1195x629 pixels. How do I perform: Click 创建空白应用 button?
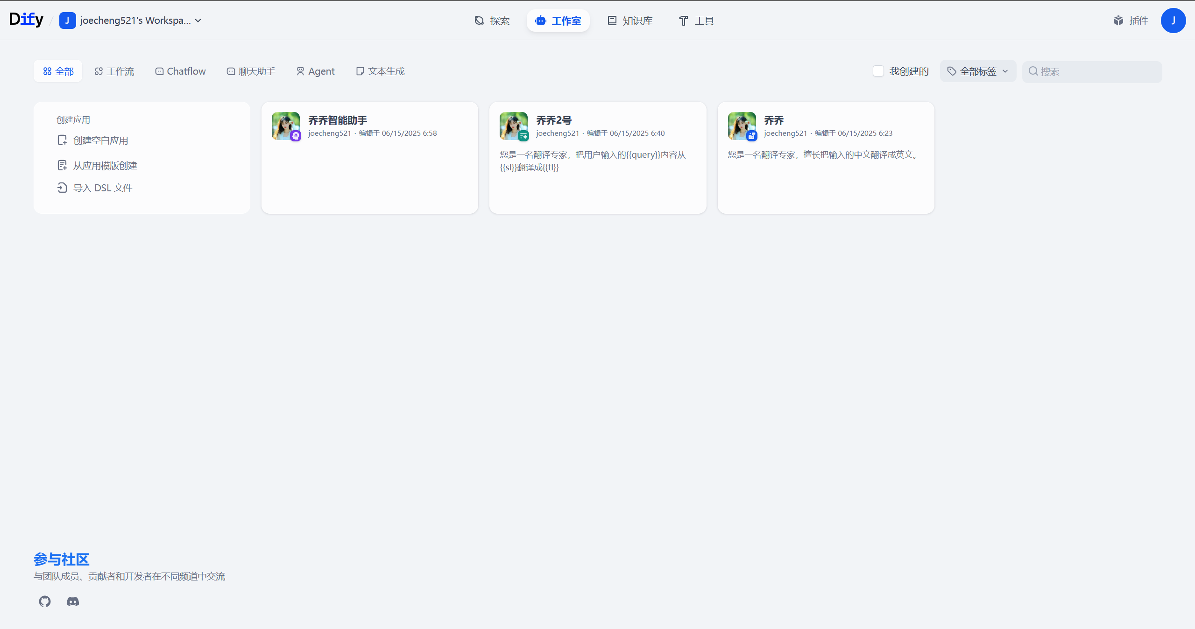click(x=100, y=140)
